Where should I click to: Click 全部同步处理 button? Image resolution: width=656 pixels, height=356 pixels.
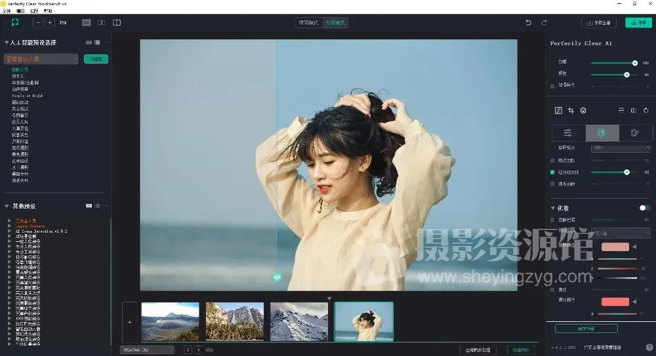(478, 349)
